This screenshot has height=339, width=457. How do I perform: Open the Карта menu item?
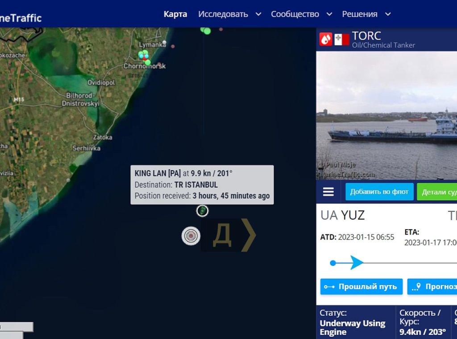(175, 14)
